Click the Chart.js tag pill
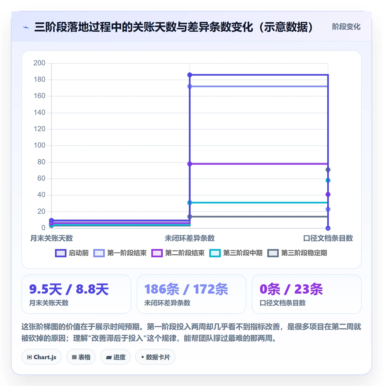 pyautogui.click(x=42, y=357)
